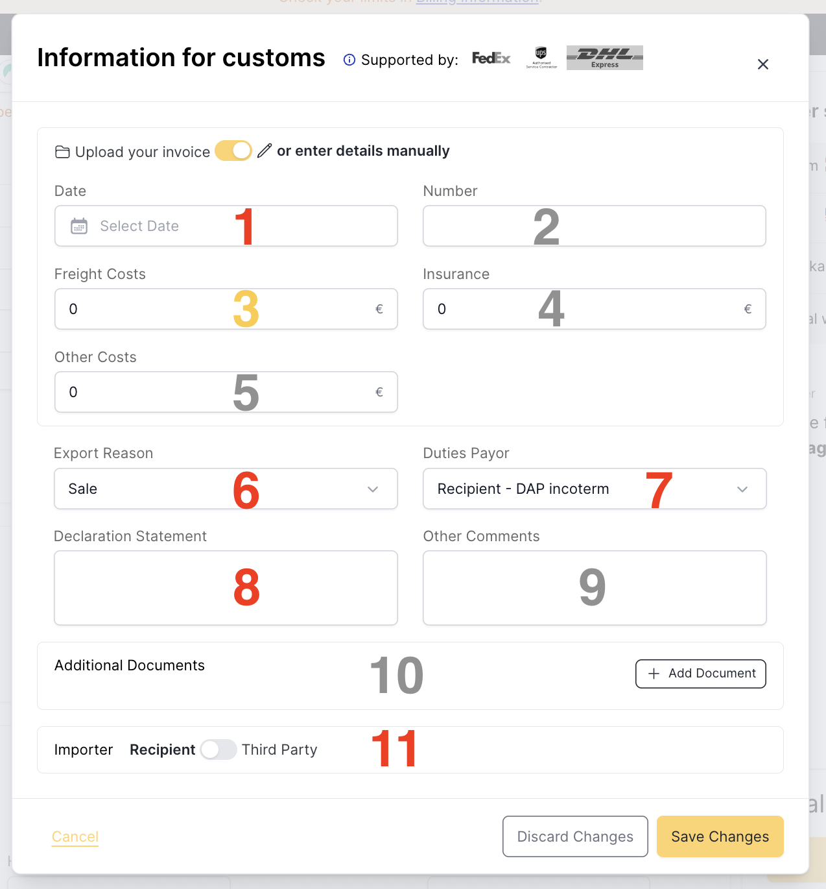Select the Declaration Statement text area
This screenshot has width=826, height=889.
[226, 588]
